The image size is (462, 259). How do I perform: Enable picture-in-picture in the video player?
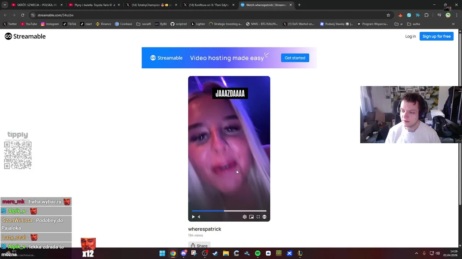251,217
